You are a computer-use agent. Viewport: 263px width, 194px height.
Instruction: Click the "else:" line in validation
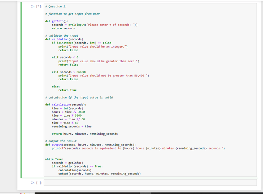56,87
